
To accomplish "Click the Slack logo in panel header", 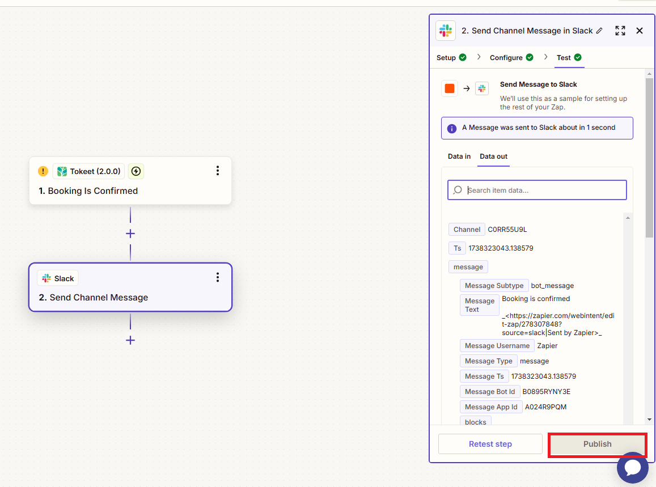I will click(x=446, y=31).
